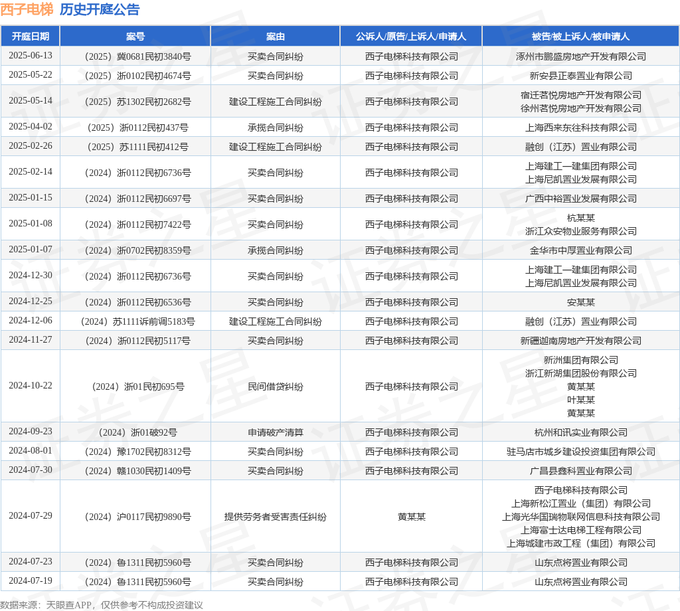The image size is (680, 611).
Task: Select case number (2024)沪0117民初9890号
Action: pos(135,517)
